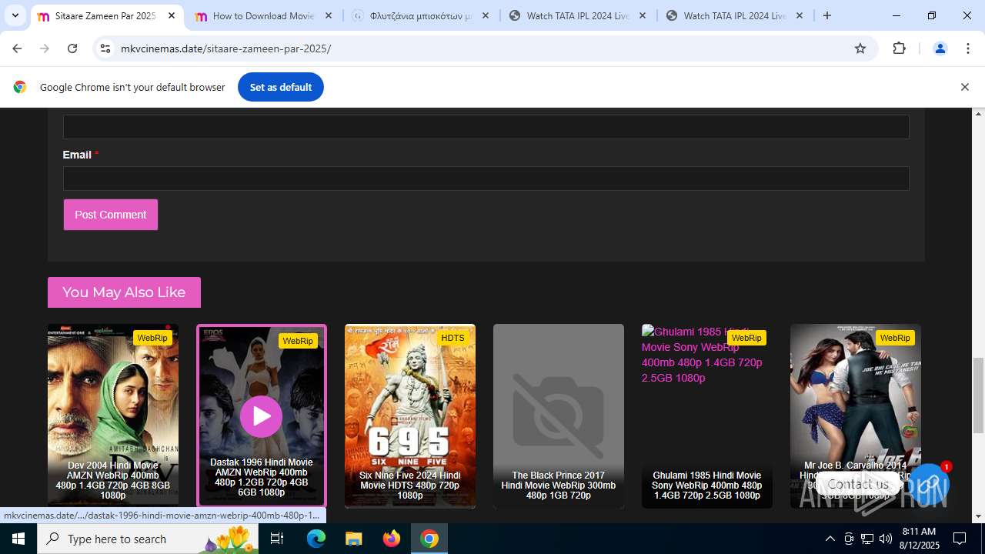985x554 pixels.
Task: Click HDTS badge on Six Nine Five
Action: point(453,338)
